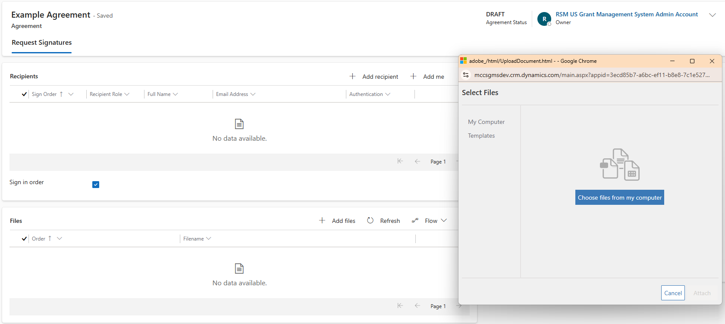
Task: Minimize the UploadDocument Chrome popup
Action: (x=672, y=61)
